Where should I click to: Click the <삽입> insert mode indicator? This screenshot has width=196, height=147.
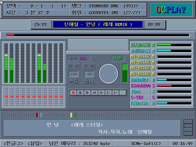coord(35,144)
